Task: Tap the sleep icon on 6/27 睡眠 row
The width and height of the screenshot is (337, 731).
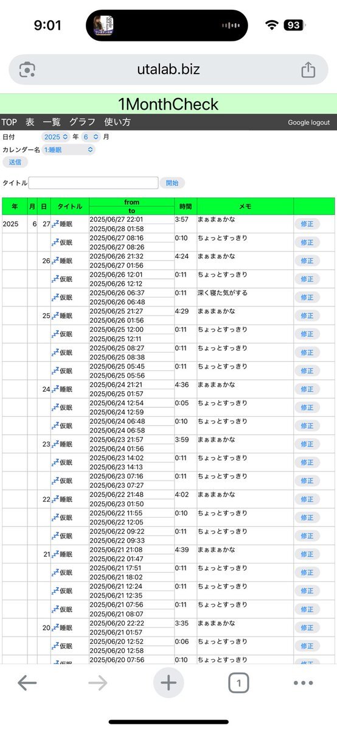Action: pos(55,224)
